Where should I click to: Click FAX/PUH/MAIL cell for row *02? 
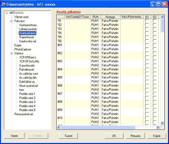[x=132, y=25]
